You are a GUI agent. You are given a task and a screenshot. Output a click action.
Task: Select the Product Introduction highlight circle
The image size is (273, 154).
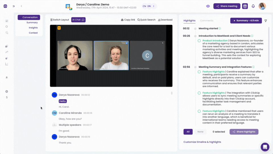(x=199, y=41)
